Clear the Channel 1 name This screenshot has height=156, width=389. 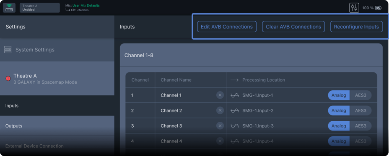click(220, 95)
